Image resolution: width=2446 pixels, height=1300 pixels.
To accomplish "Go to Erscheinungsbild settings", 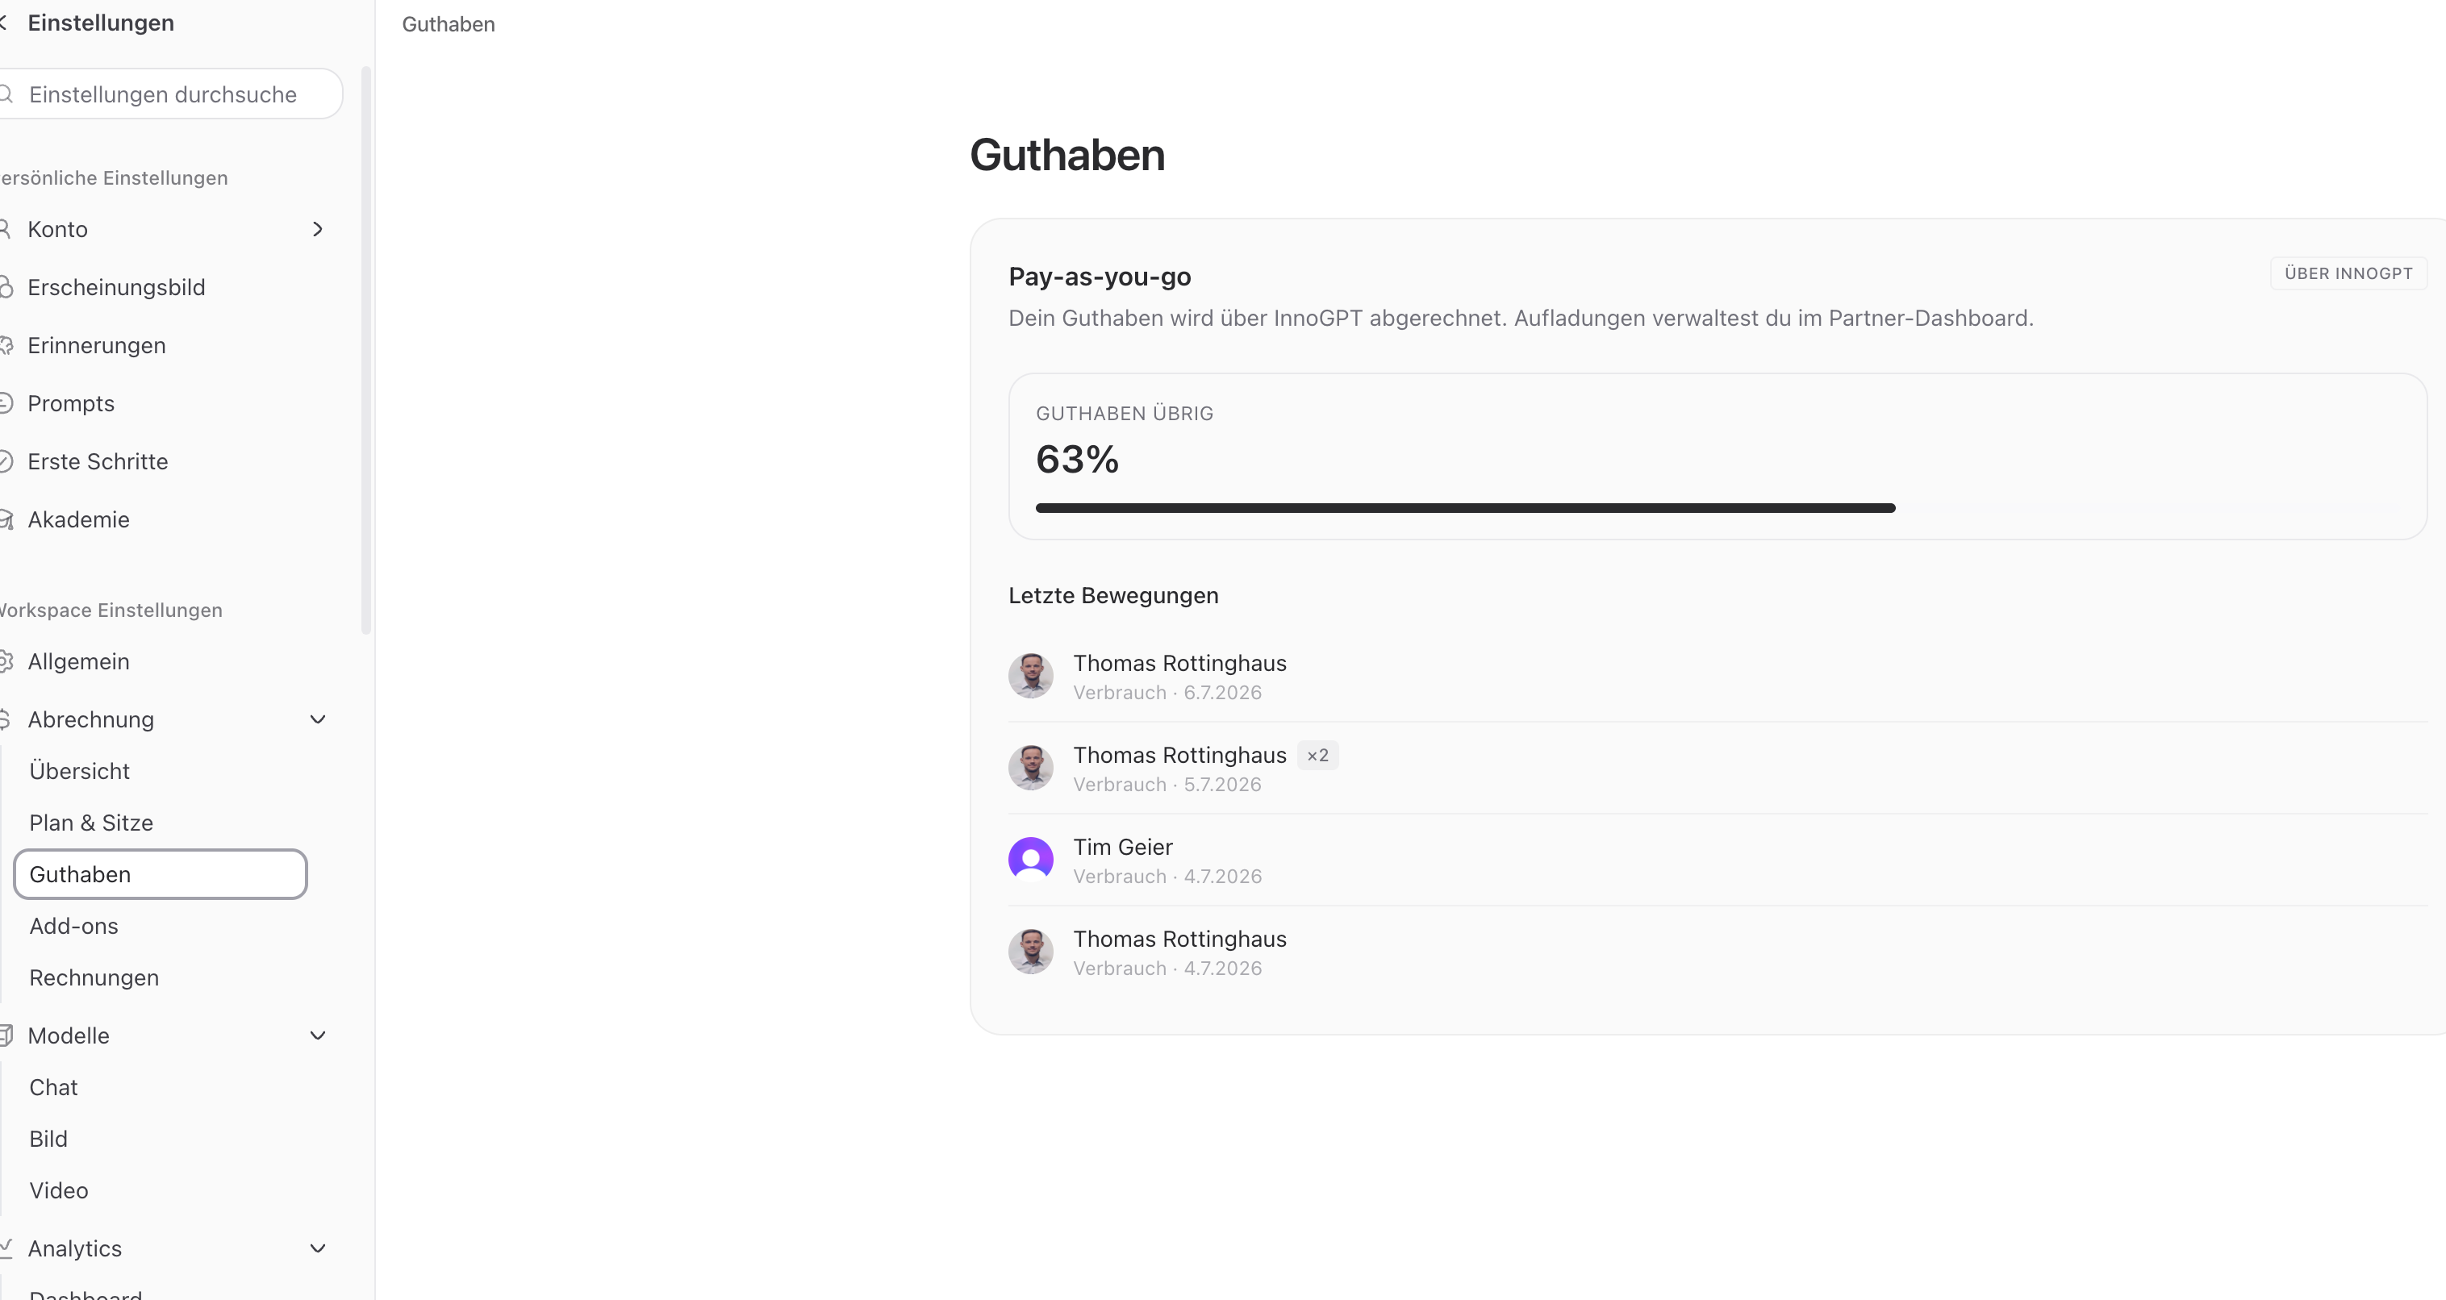I will (x=116, y=286).
